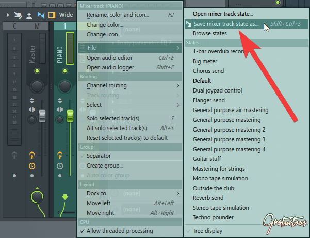The height and width of the screenshot is (238, 310).
Task: Choose Change icon menu entry
Action: pyautogui.click(x=130, y=34)
